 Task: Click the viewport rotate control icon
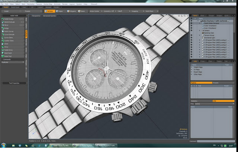click(x=182, y=16)
